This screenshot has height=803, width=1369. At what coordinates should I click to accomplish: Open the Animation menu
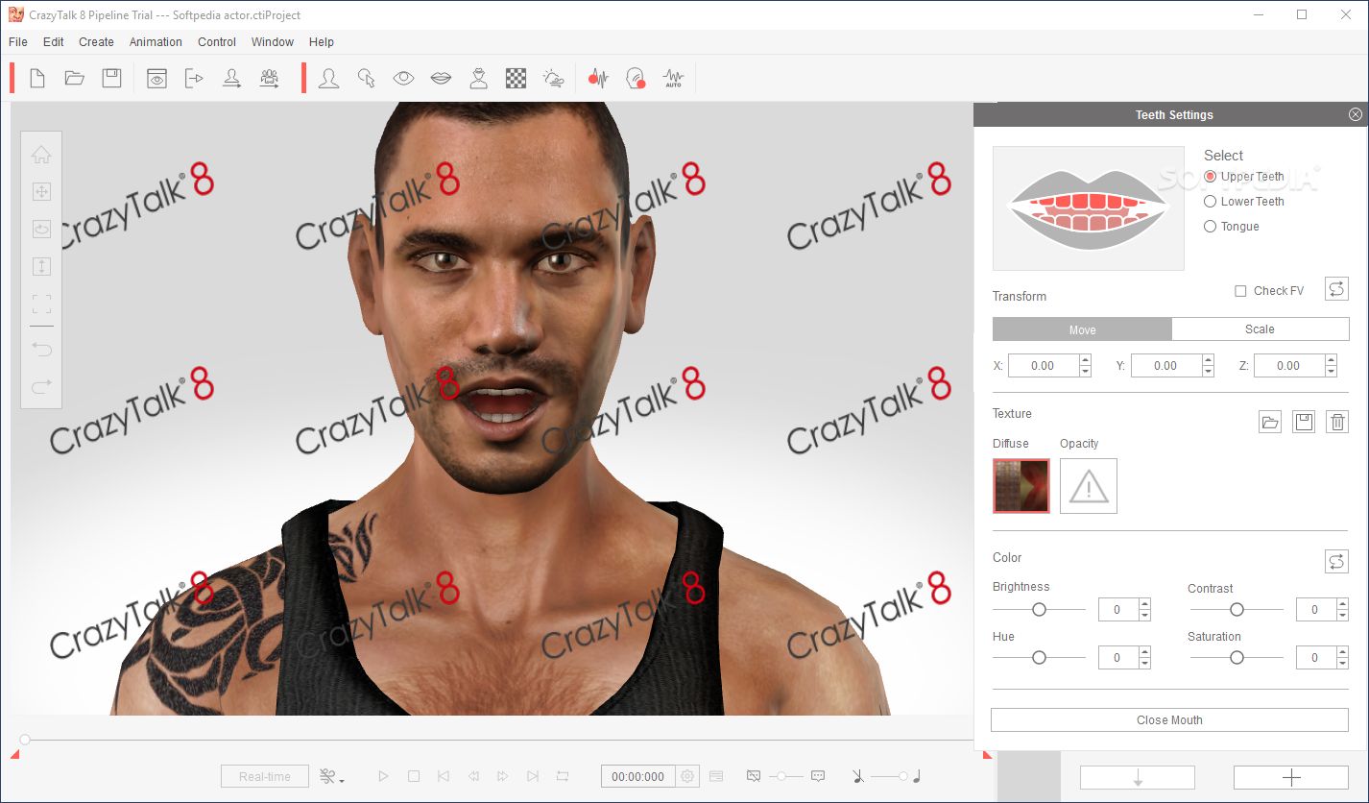pos(156,42)
